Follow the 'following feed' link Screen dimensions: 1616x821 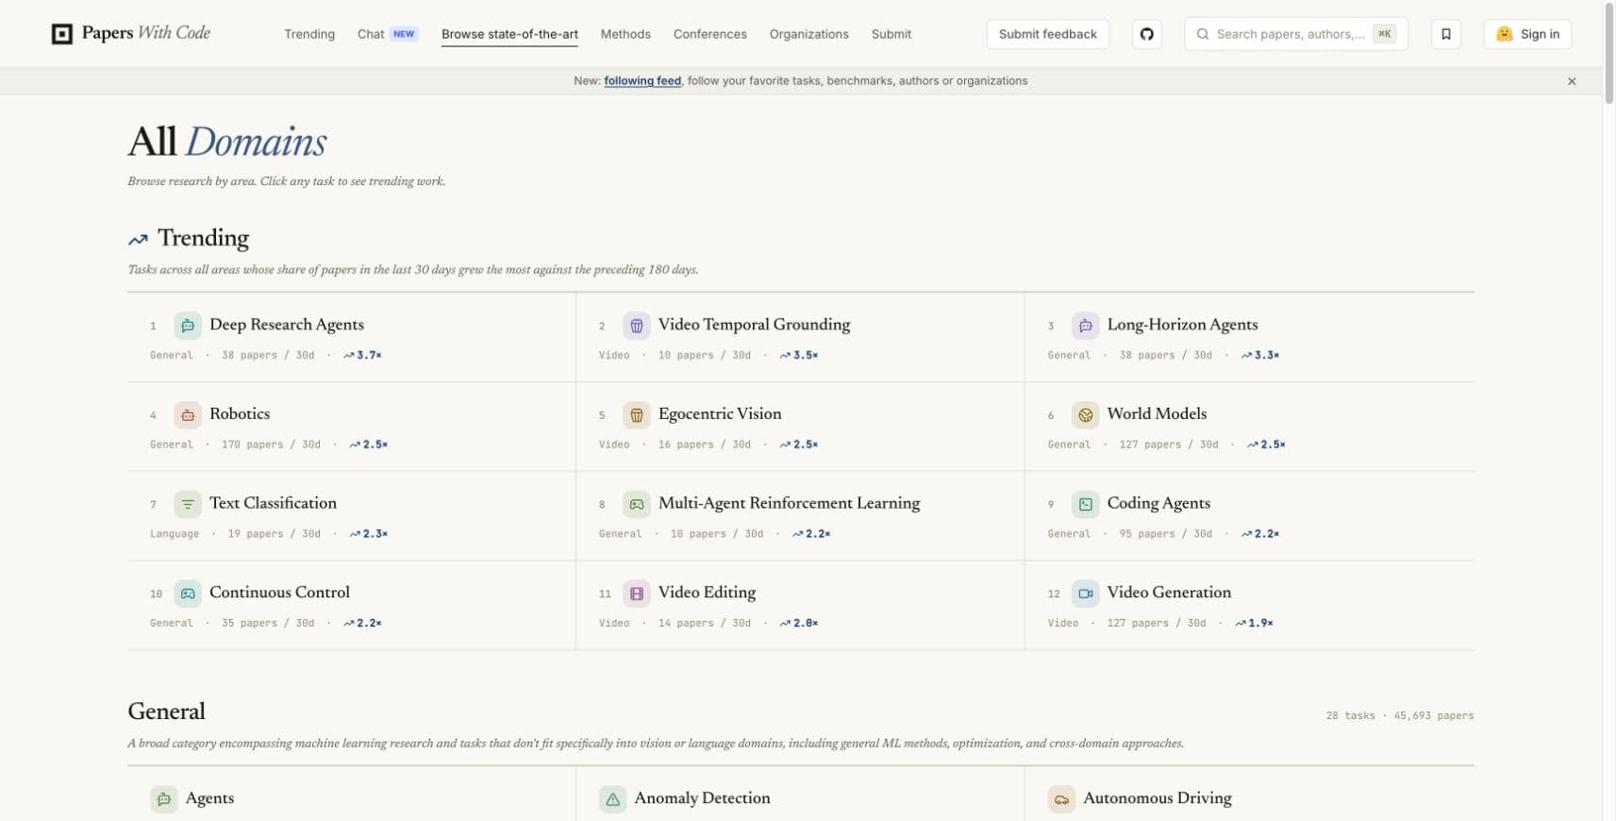pos(642,81)
